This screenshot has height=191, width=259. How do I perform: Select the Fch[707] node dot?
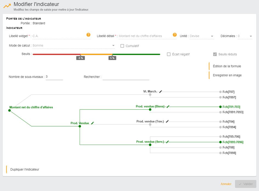coord(220,92)
